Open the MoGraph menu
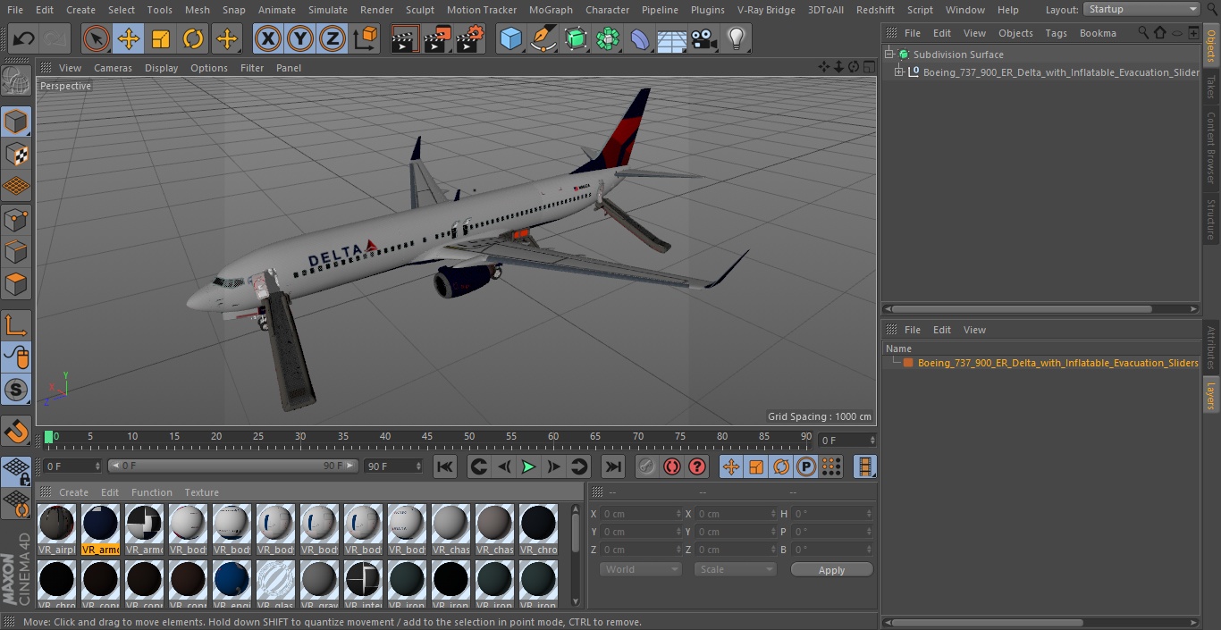The width and height of the screenshot is (1221, 630). click(551, 10)
